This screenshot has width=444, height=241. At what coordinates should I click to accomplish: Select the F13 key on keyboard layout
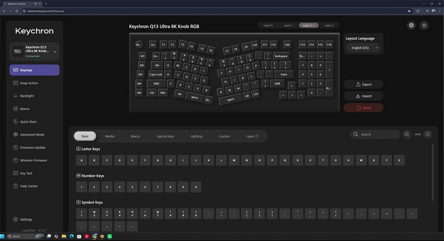pos(302,45)
